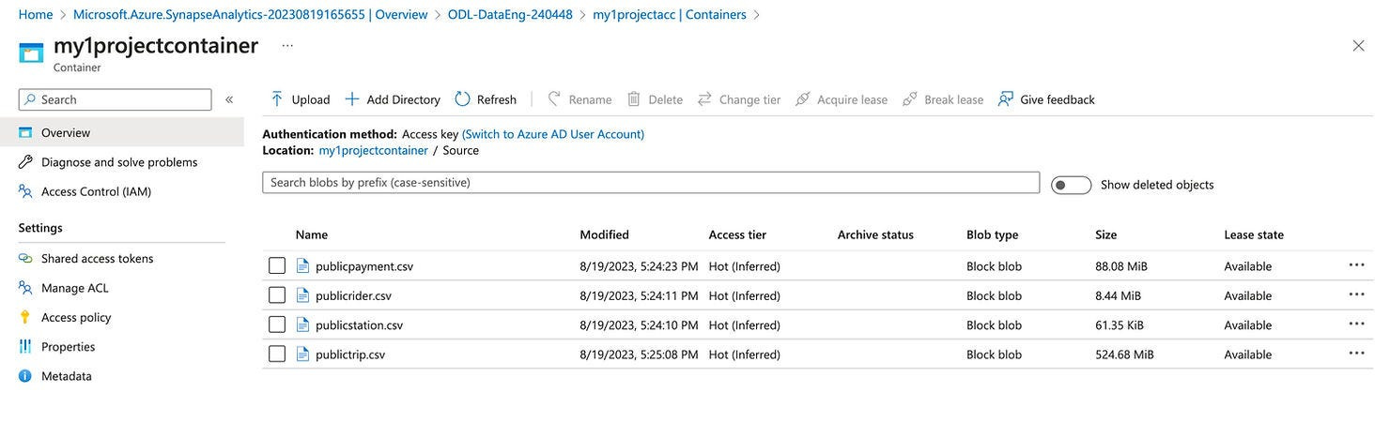Image resolution: width=1390 pixels, height=422 pixels.
Task: Click the Metadata info icon
Action: click(x=25, y=376)
